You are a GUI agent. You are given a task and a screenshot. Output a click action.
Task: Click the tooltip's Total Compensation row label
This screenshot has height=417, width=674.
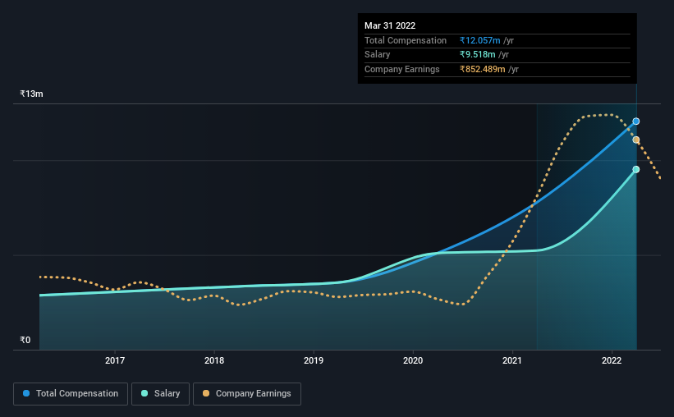(406, 40)
